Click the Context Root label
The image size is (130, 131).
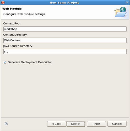[12, 23]
